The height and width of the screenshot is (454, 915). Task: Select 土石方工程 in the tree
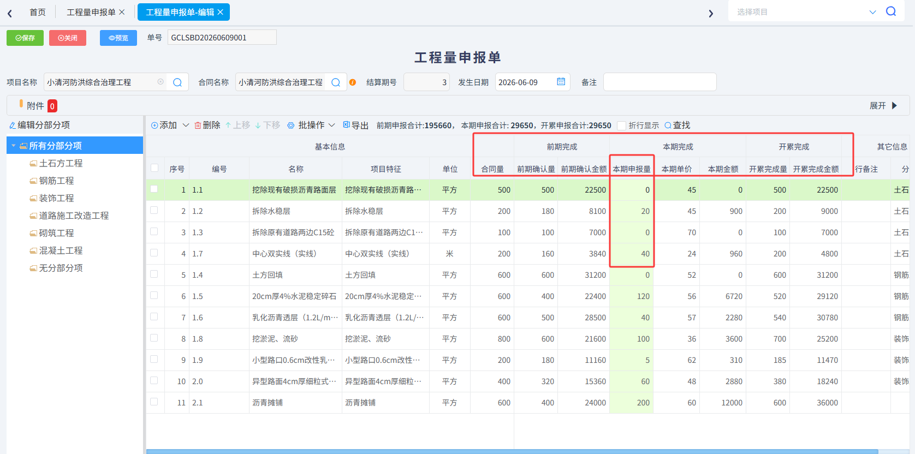pos(61,163)
